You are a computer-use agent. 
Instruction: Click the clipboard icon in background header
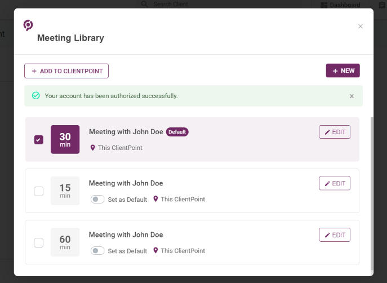point(382,5)
